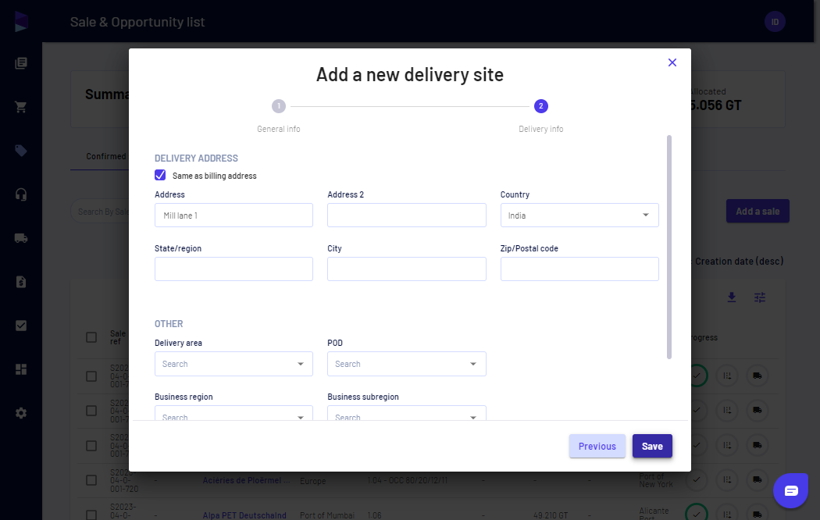
Task: Open the shopping cart sidebar icon
Action: point(21,107)
